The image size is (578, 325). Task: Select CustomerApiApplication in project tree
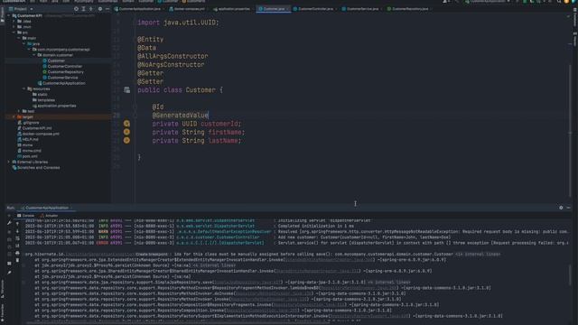point(61,83)
